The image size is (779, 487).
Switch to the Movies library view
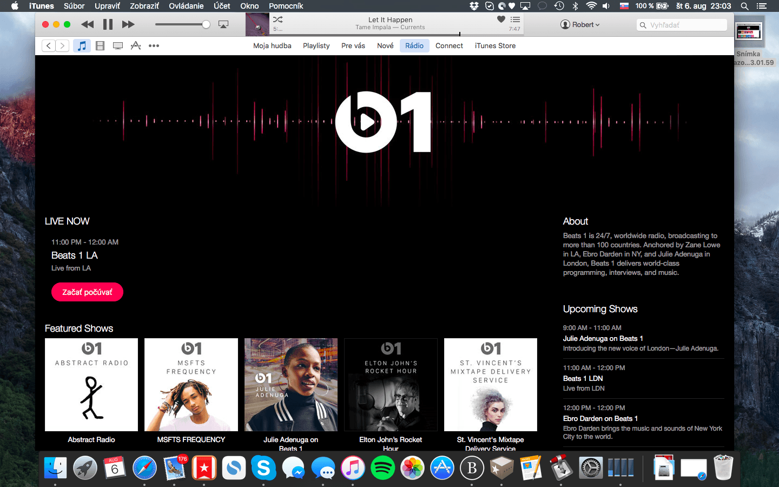click(x=100, y=46)
